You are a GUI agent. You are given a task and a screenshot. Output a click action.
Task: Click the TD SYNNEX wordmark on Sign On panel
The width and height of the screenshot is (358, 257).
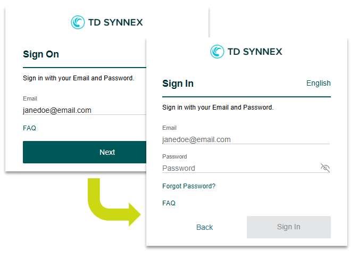click(115, 22)
